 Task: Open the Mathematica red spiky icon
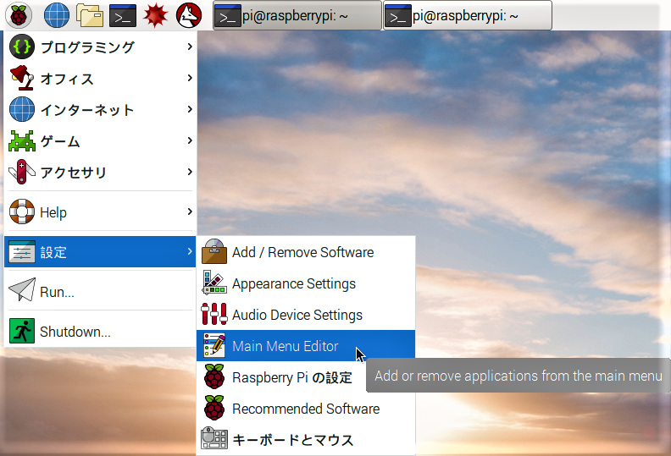[x=155, y=15]
